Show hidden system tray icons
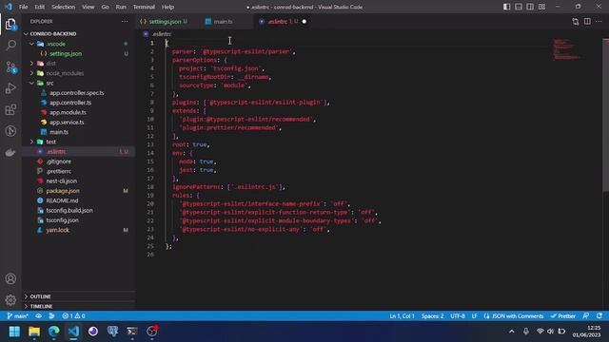The height and width of the screenshot is (342, 609). point(512,332)
